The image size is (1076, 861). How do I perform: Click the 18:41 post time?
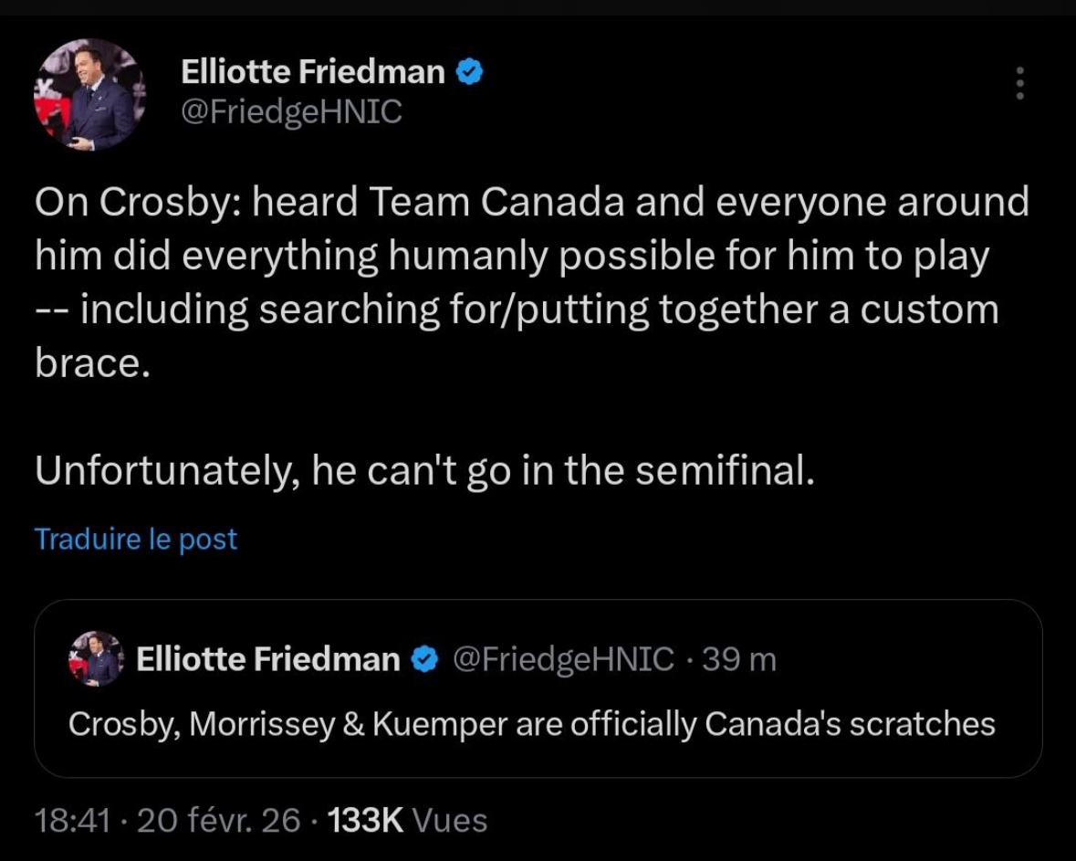72,820
